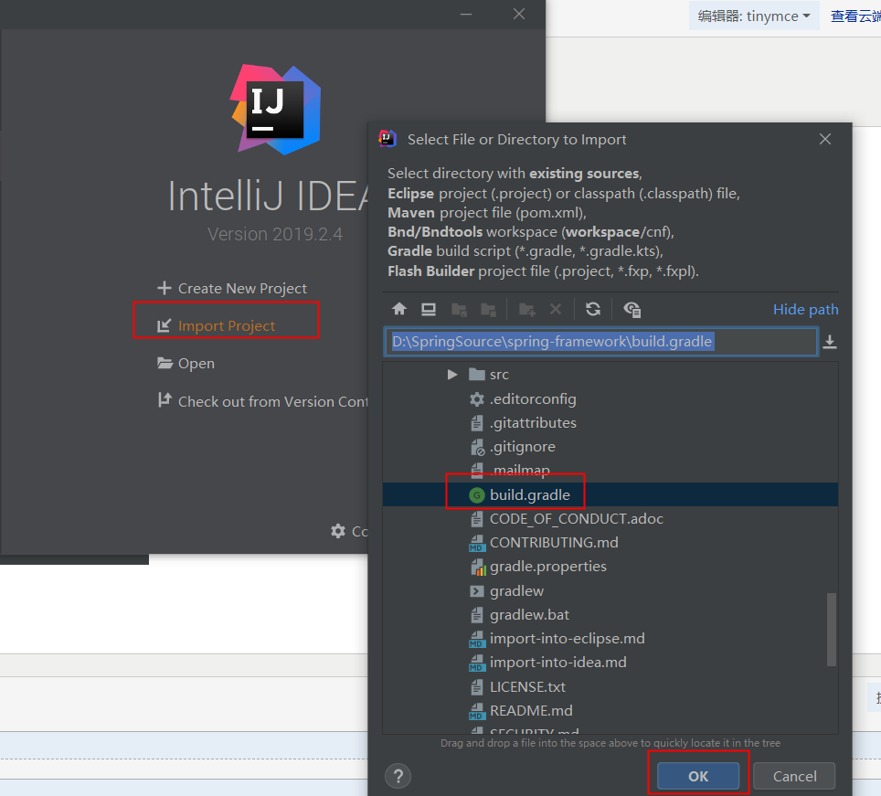The height and width of the screenshot is (796, 881).
Task: Click the Hide path link
Action: 805,310
